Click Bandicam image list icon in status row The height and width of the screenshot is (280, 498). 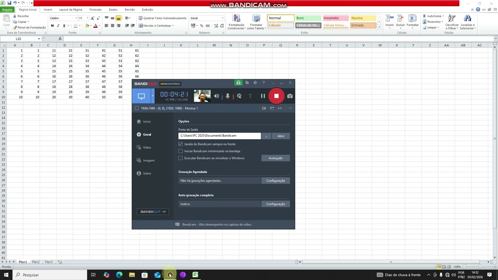tap(272, 108)
